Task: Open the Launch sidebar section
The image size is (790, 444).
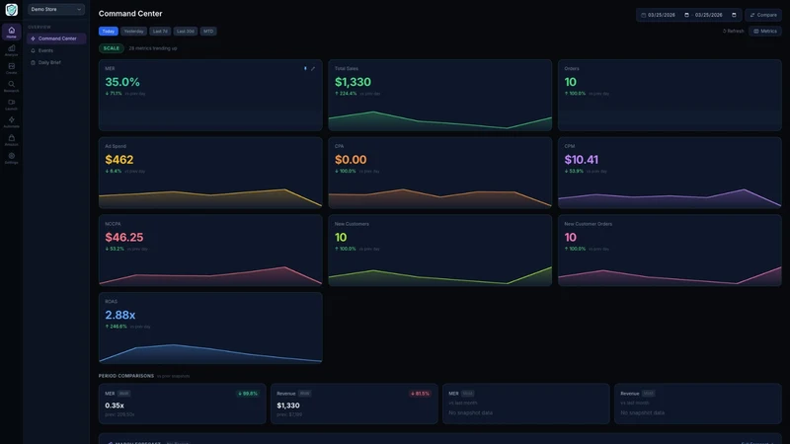Action: coord(11,105)
